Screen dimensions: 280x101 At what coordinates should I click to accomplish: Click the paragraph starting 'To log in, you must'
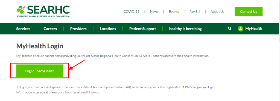pyautogui.click(x=115, y=90)
